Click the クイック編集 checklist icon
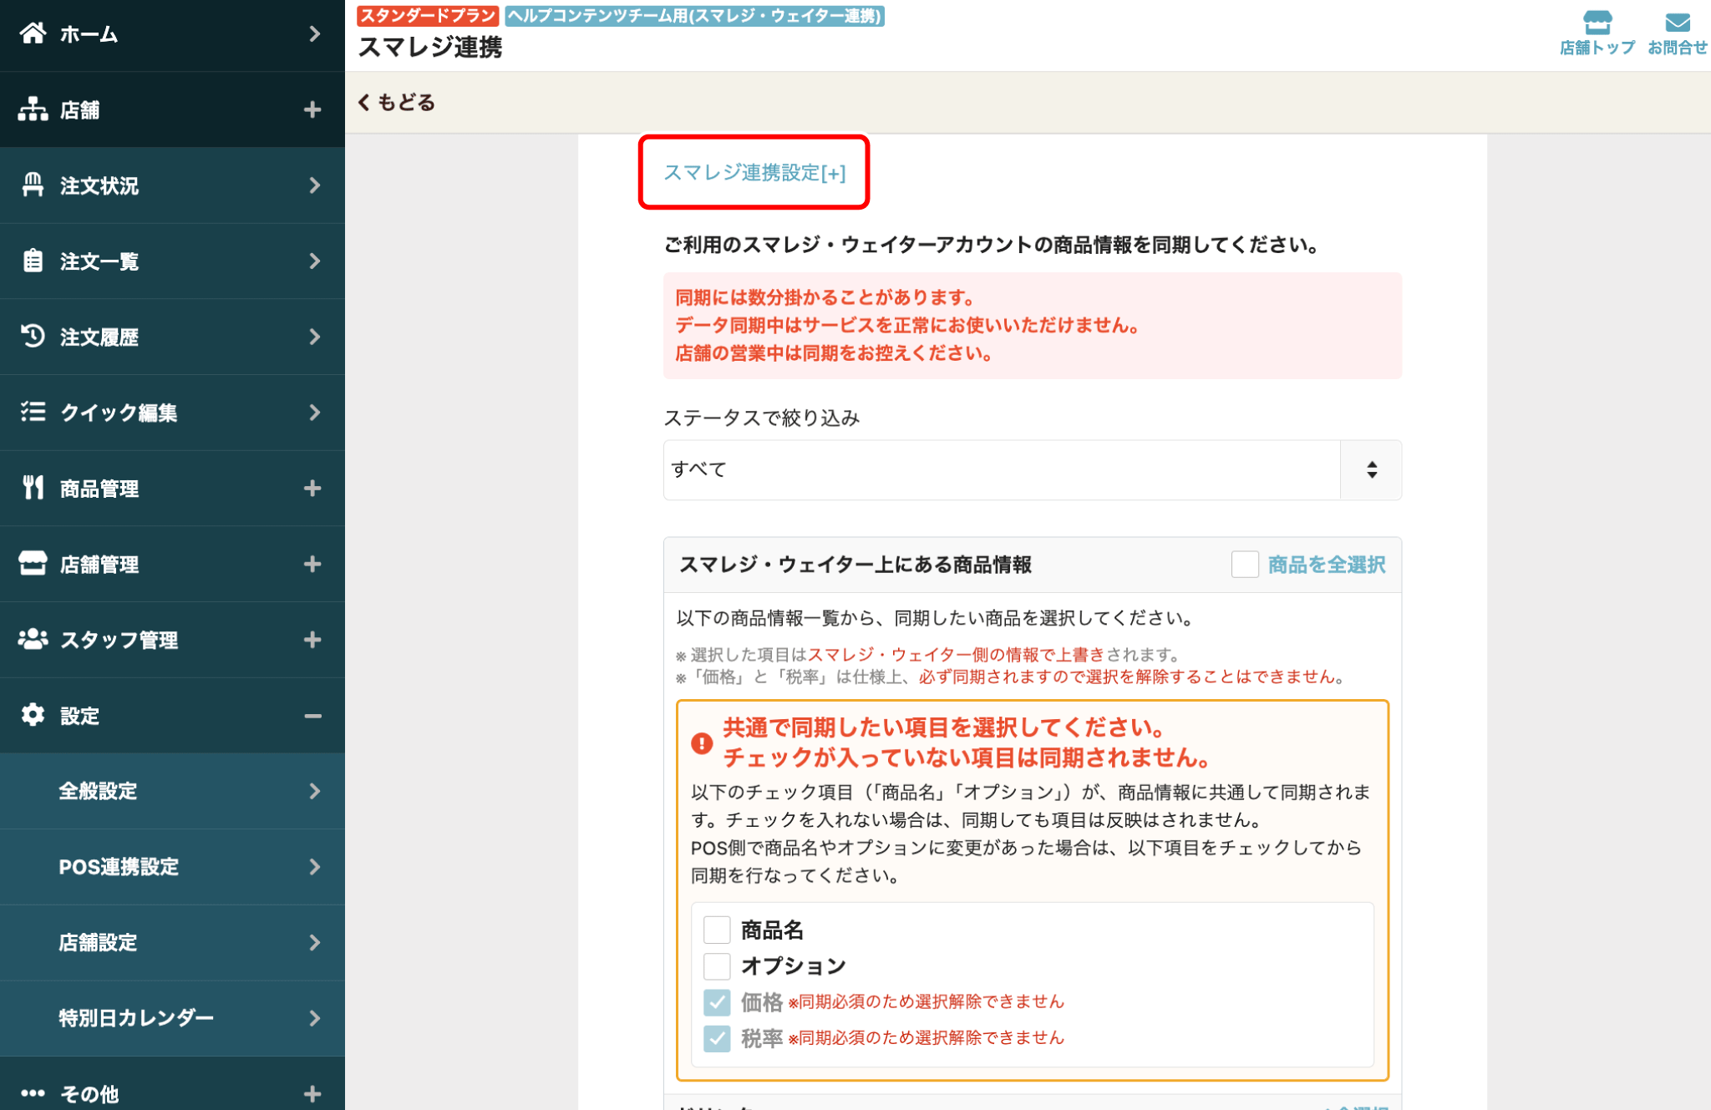1711x1110 pixels. 33,412
